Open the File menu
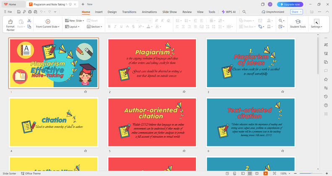 8,12
